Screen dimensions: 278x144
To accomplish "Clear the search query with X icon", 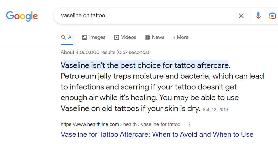I will pos(241,16).
